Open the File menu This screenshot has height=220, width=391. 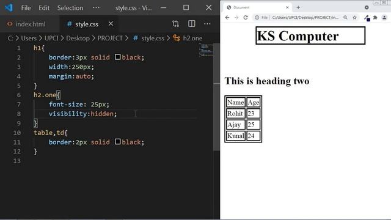tap(26, 8)
